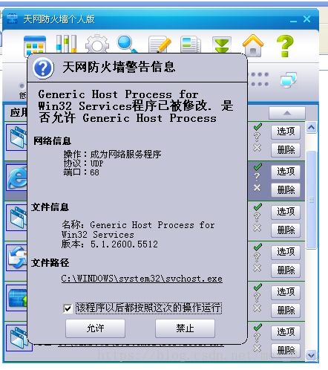Collapse panel using the up-triangle button
328x370 pixels.
pyautogui.click(x=287, y=113)
